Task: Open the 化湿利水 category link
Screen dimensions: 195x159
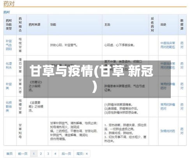Action: click(9, 66)
